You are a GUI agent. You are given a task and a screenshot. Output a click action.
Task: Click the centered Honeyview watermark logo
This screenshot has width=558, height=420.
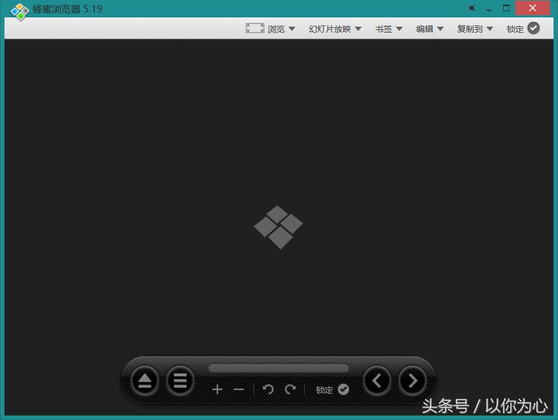278,227
